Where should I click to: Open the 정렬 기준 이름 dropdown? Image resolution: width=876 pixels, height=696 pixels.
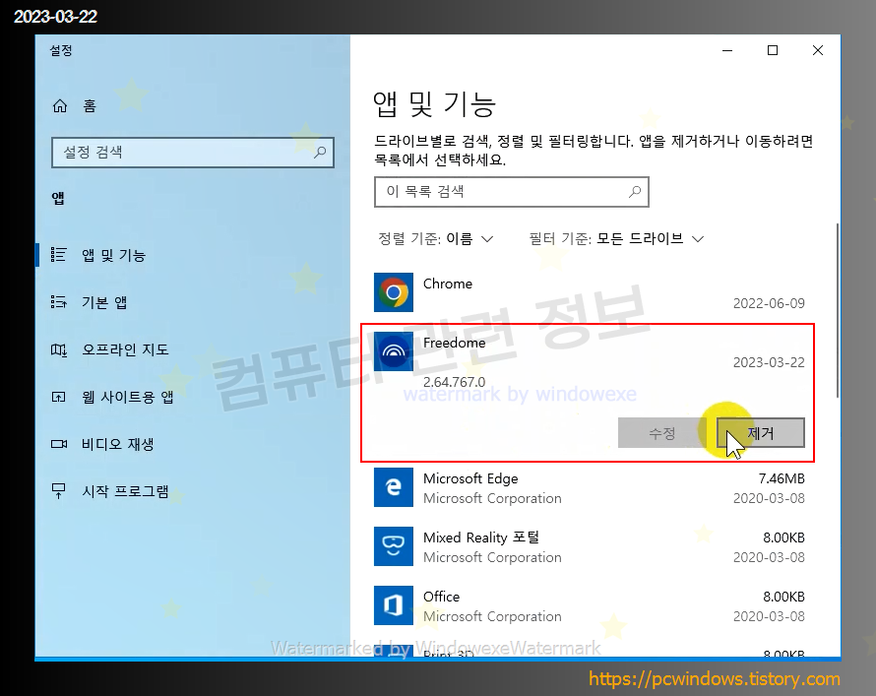(436, 239)
